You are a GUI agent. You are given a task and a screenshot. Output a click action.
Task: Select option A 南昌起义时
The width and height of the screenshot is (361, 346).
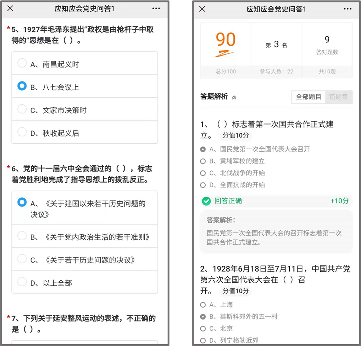pyautogui.click(x=22, y=63)
